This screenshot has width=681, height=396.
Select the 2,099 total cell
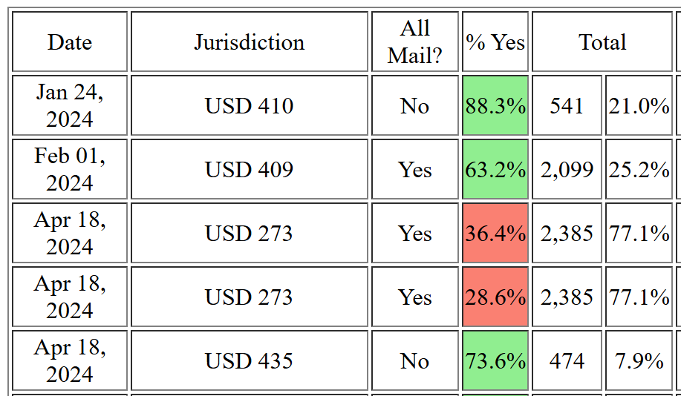tap(567, 170)
